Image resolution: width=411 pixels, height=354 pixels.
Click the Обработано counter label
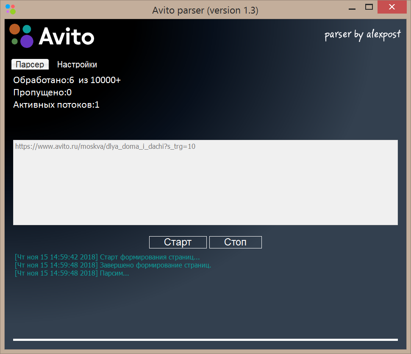67,80
